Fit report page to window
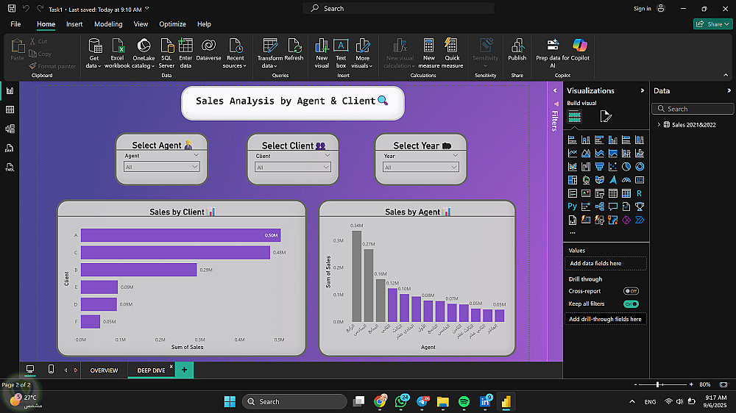This screenshot has width=736, height=413. [723, 384]
